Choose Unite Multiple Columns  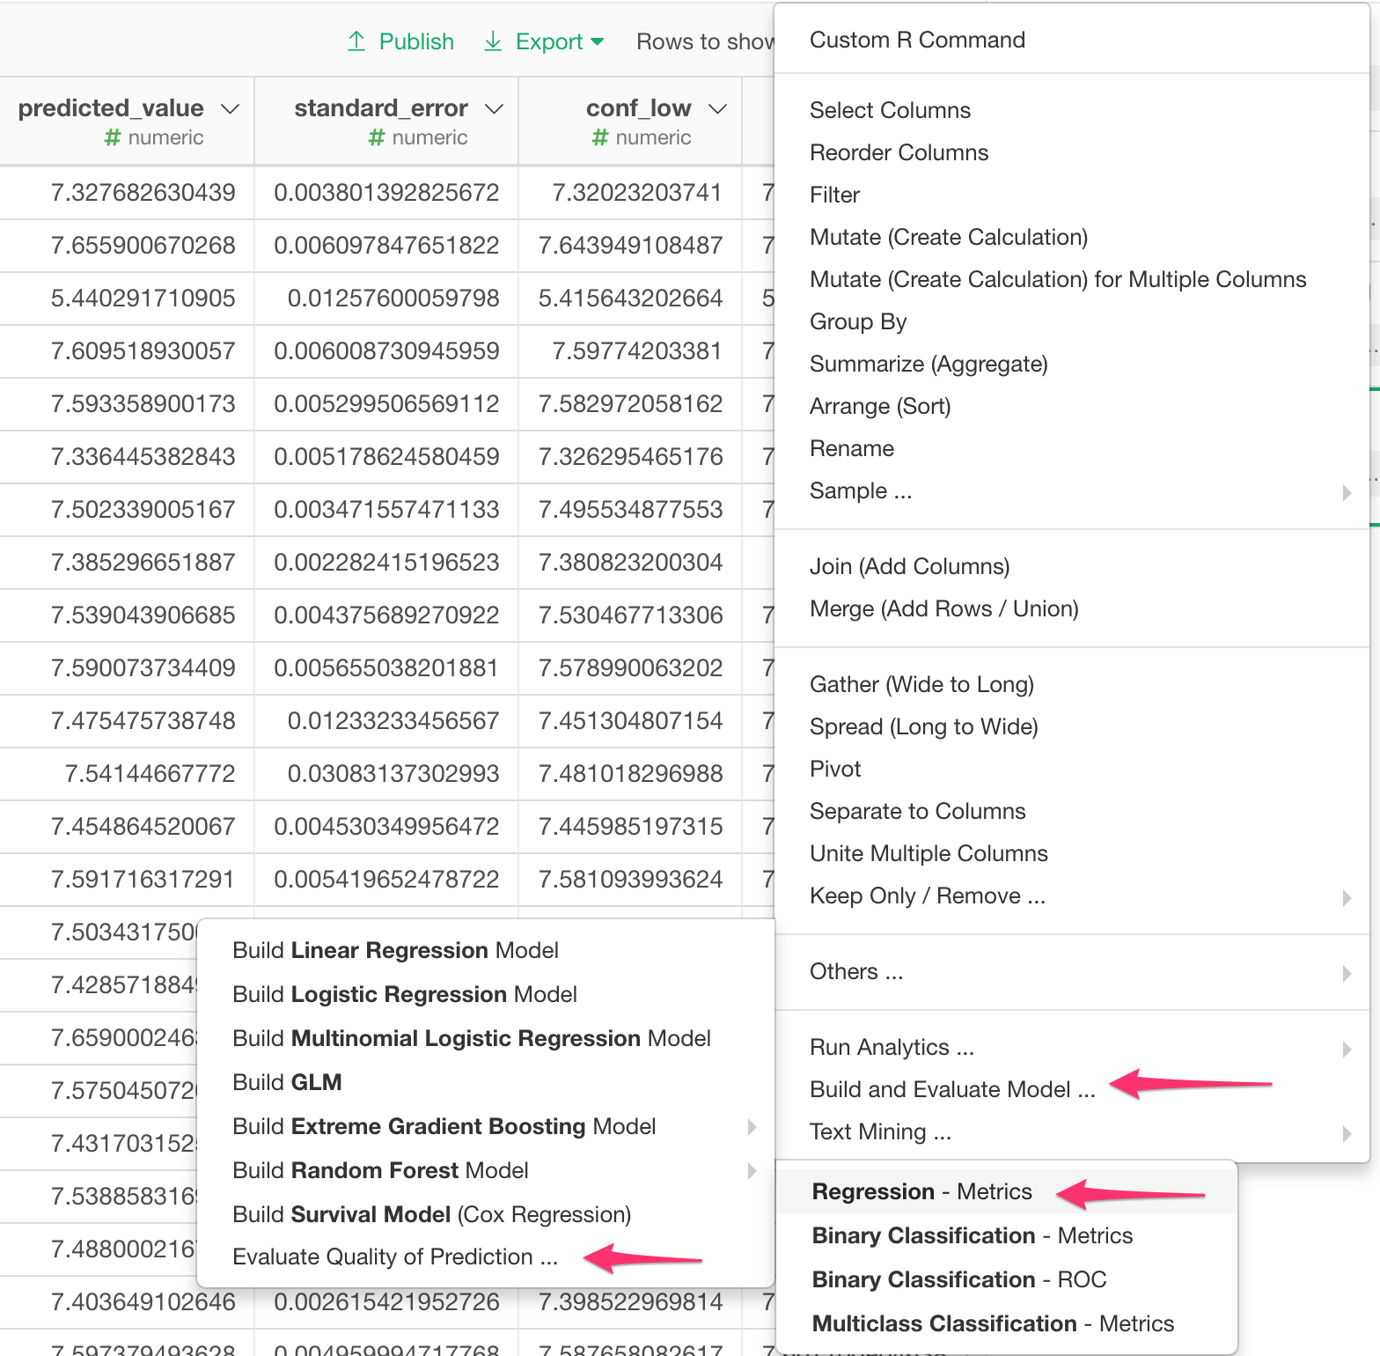(929, 853)
